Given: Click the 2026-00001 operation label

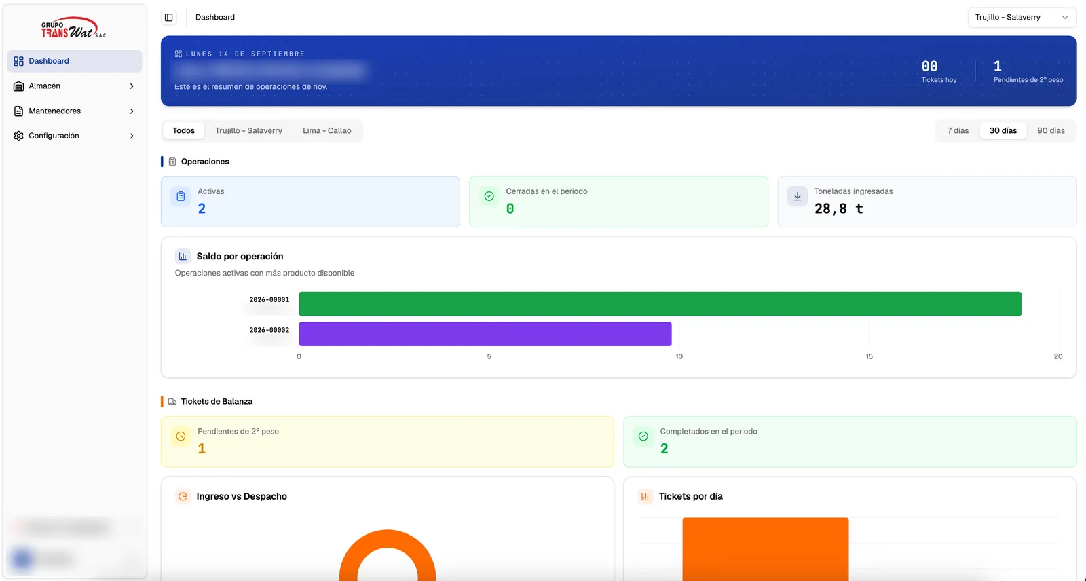Looking at the screenshot, I should point(269,300).
